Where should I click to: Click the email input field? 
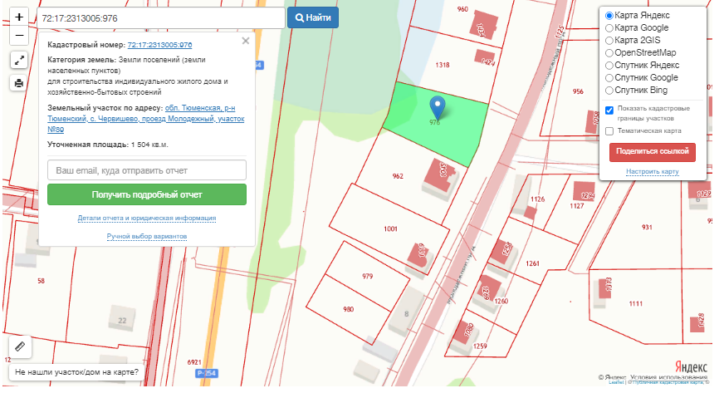[147, 170]
